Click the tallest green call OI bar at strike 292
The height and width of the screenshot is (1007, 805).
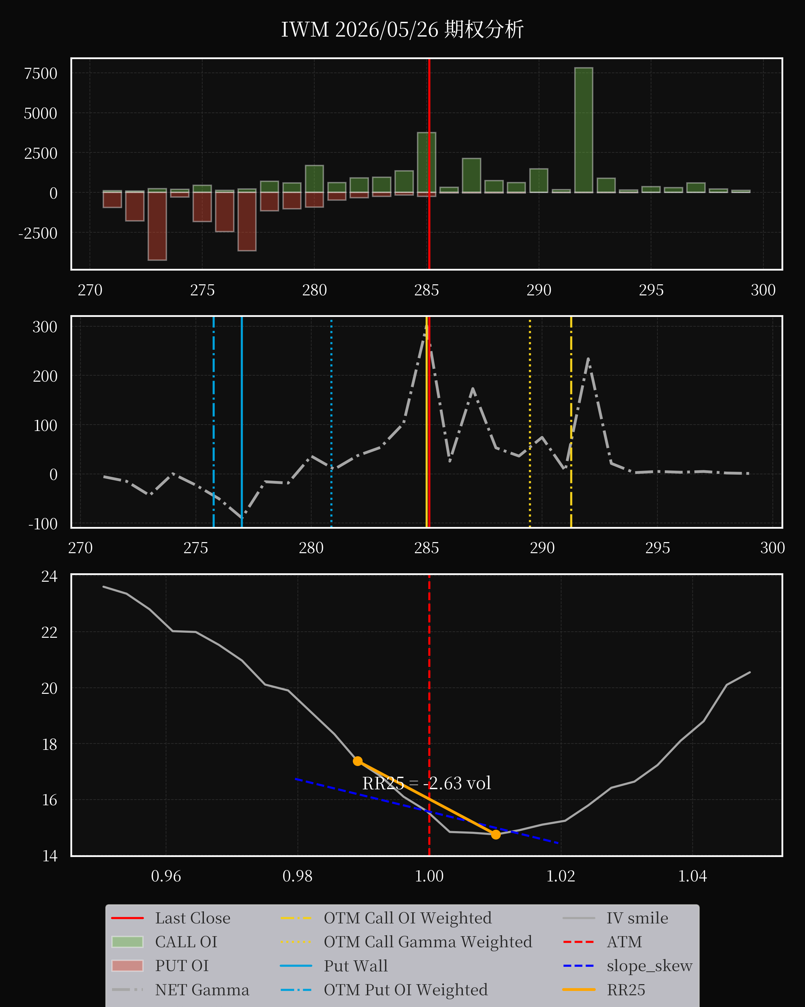pos(584,130)
